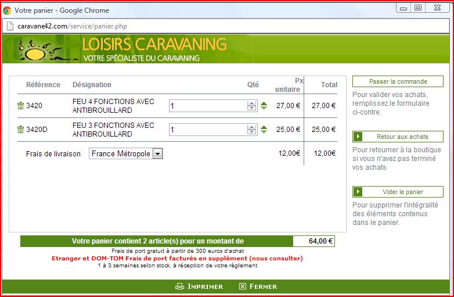
Task: Click reference number 3420D
Action: coord(37,130)
